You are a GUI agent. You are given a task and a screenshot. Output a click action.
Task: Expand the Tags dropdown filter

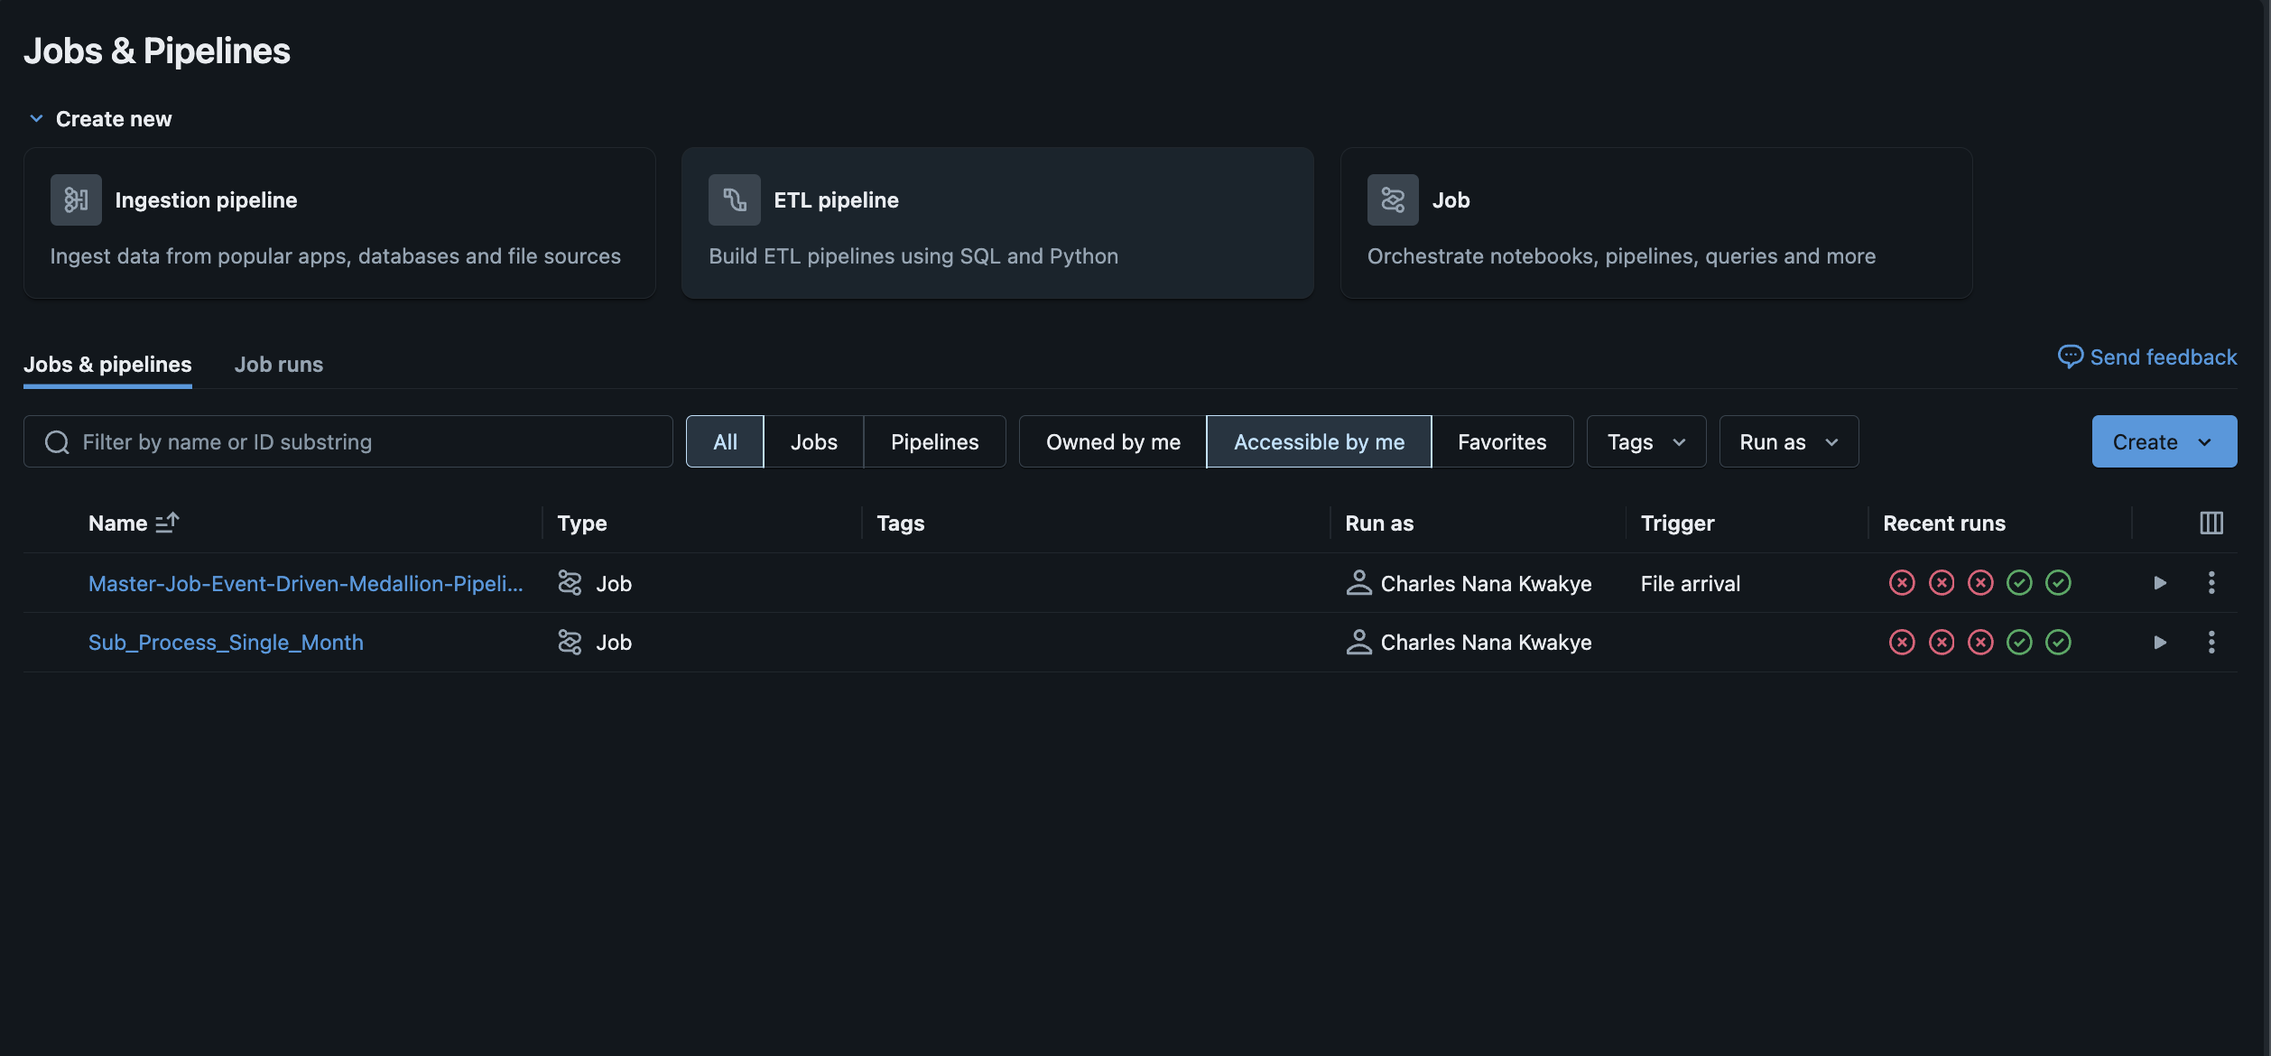(x=1645, y=441)
